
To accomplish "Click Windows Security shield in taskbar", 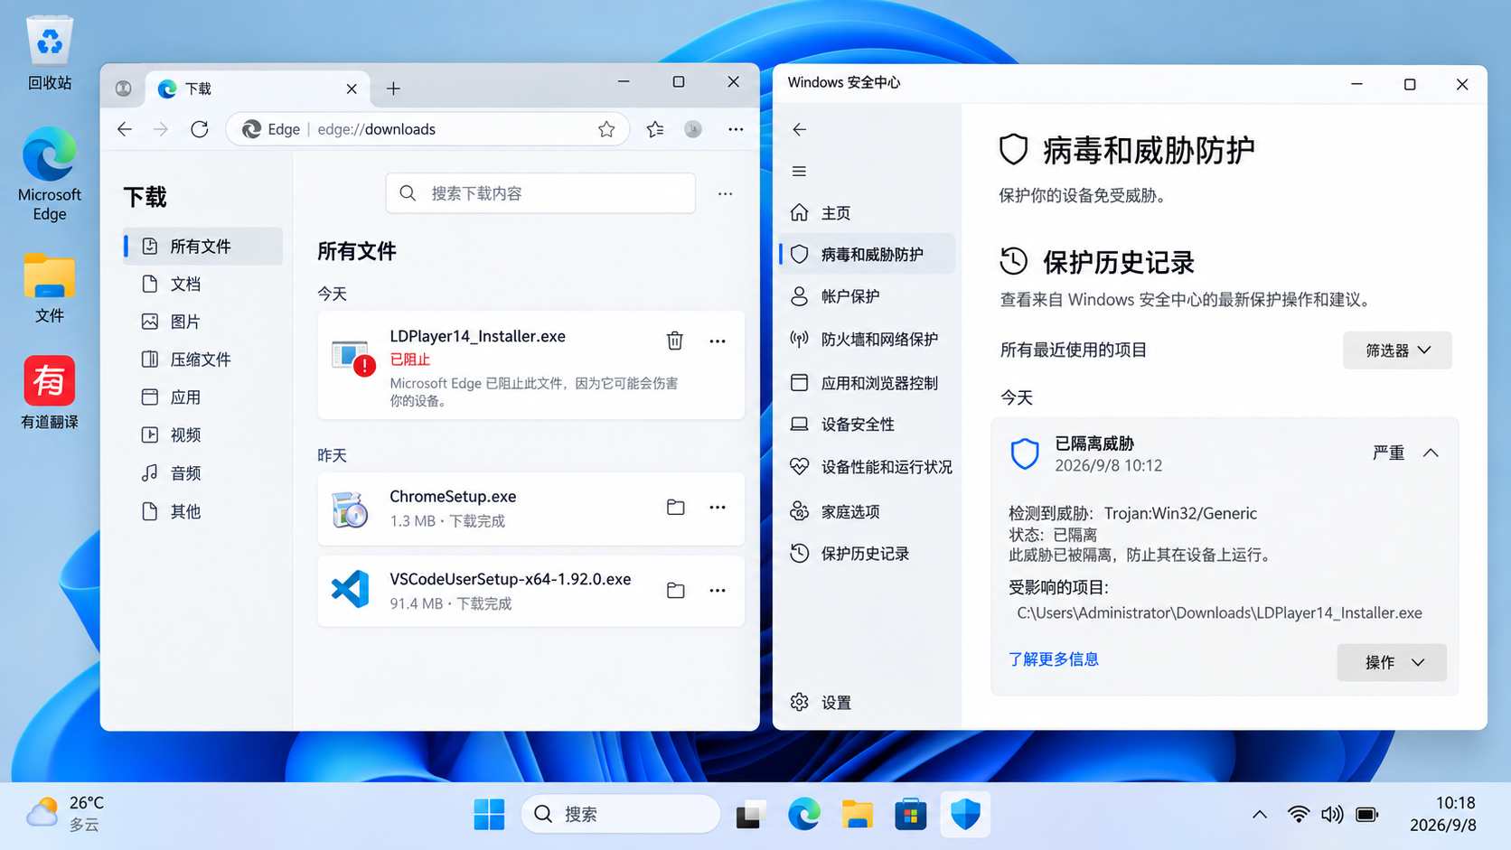I will pos(965,814).
